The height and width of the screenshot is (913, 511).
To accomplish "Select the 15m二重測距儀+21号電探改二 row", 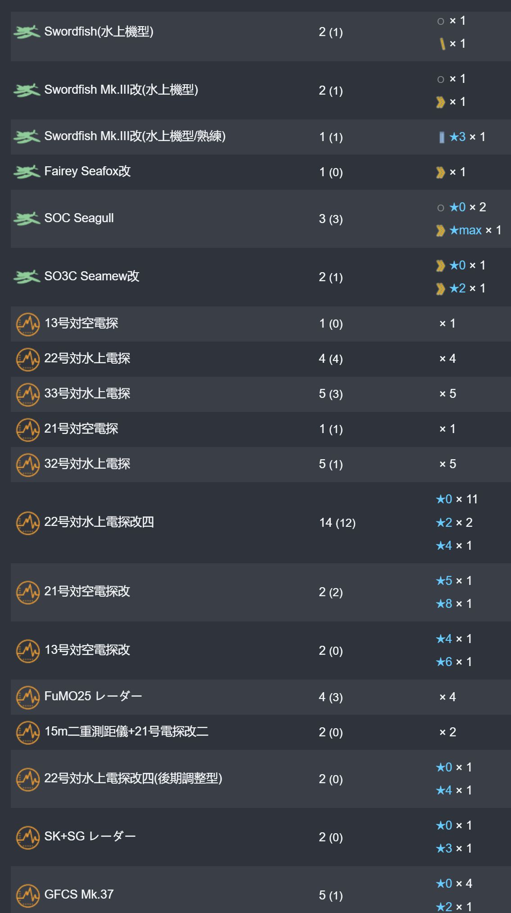I will (x=261, y=732).
